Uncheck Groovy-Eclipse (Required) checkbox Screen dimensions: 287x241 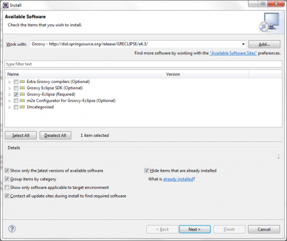pos(16,94)
